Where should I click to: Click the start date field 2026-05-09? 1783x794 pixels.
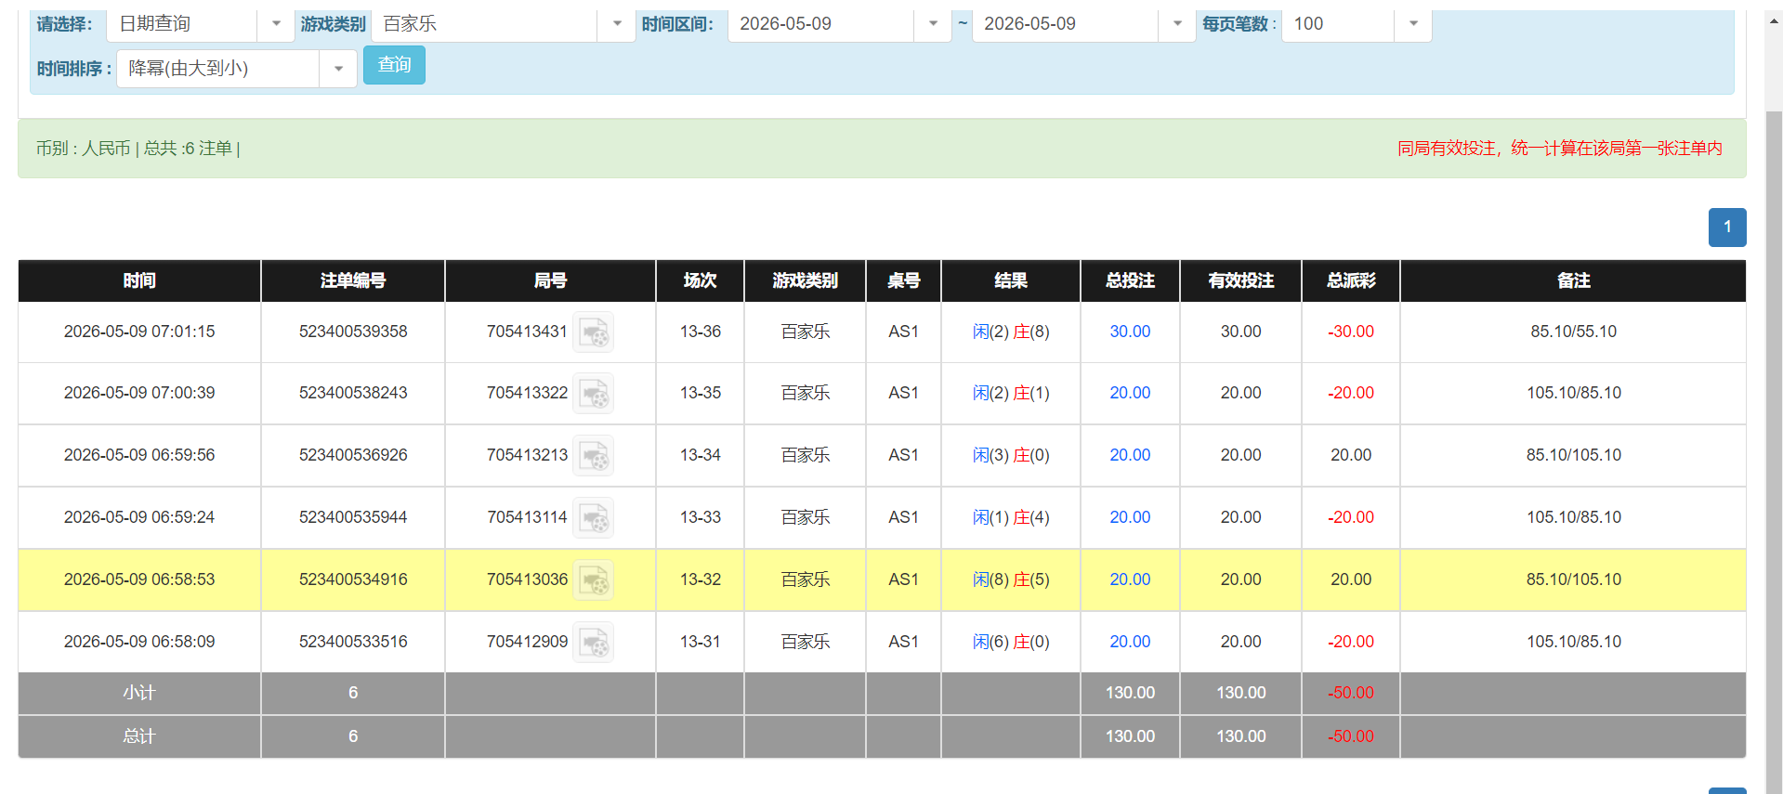tap(821, 24)
